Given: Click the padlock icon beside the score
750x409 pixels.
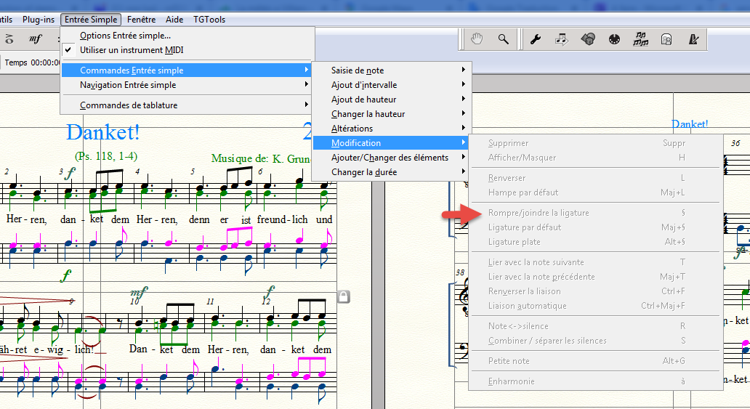Looking at the screenshot, I should click(x=344, y=296).
